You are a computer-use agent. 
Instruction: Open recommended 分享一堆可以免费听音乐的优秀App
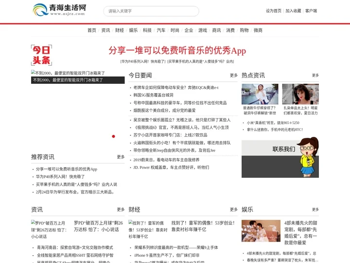(67, 169)
